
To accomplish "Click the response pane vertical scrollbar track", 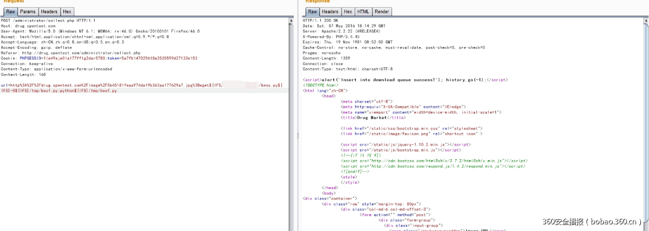I will [645, 127].
